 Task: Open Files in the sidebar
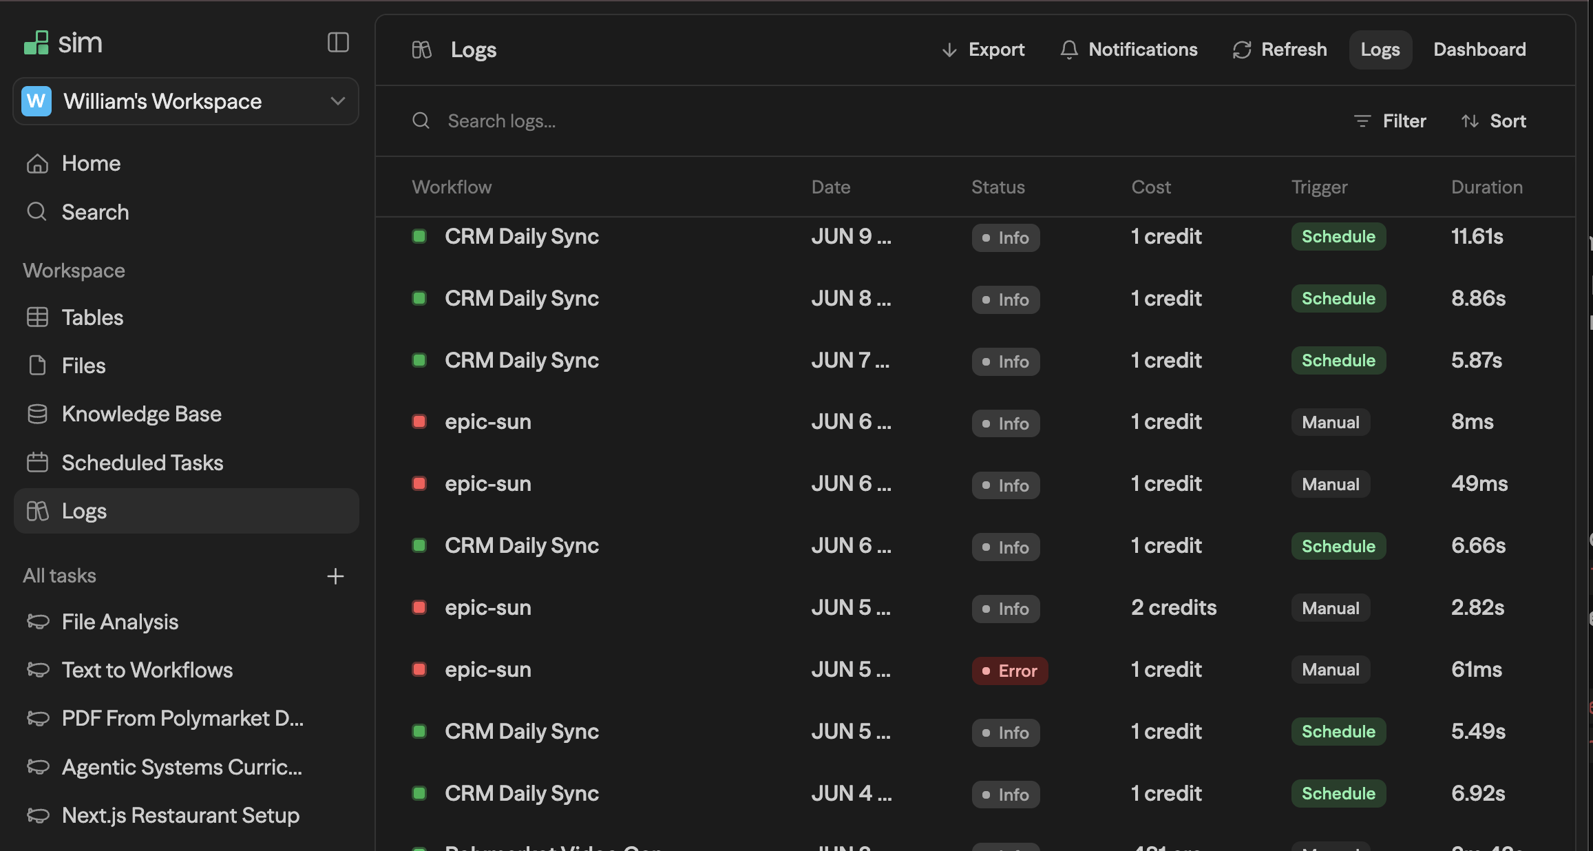click(186, 366)
